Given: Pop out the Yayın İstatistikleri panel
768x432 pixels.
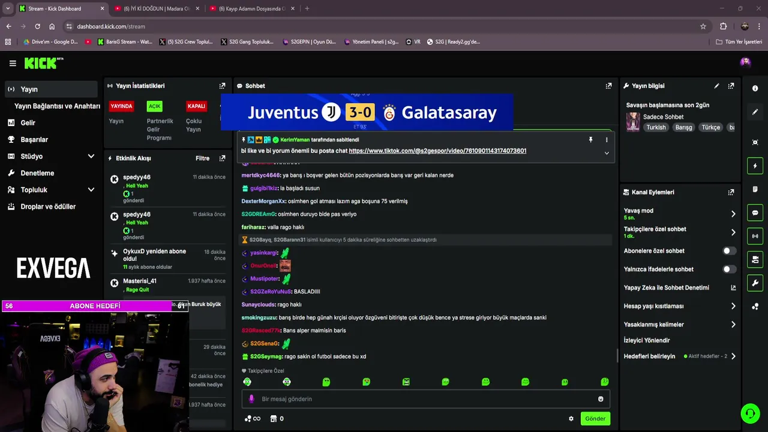Looking at the screenshot, I should pos(222,86).
